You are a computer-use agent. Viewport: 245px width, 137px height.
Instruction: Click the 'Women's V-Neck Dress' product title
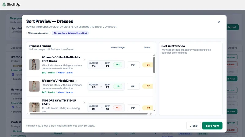58,81
